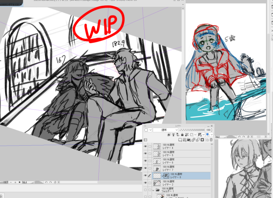Lock transparent pixels icon
This screenshot has height=198, width=273.
click(x=187, y=135)
